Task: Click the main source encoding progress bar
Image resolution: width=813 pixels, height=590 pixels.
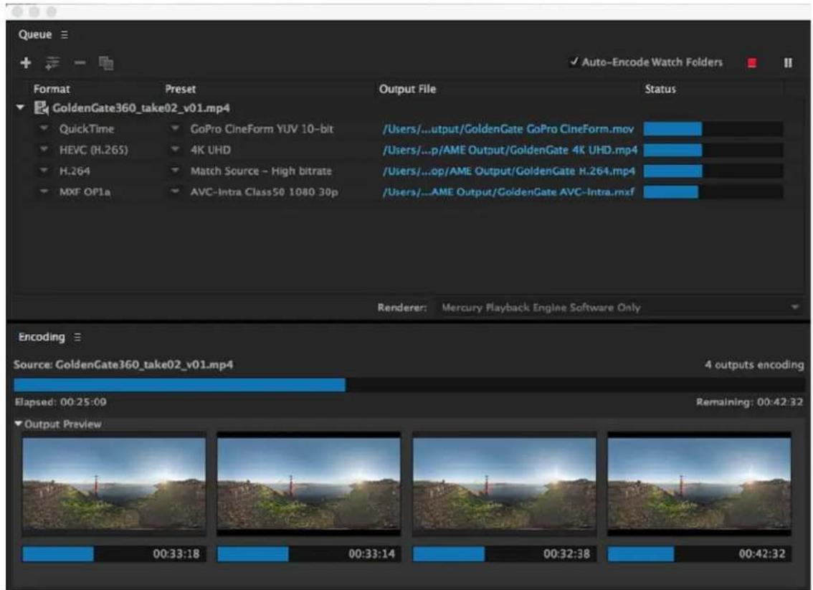Action: coord(409,385)
